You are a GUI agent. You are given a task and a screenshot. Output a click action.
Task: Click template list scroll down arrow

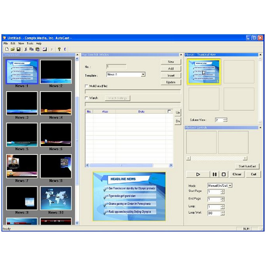77,223
